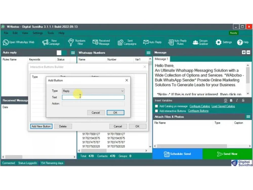
Task: Open the Whatsapp Numbers panel menu icon
Action: click(148, 53)
